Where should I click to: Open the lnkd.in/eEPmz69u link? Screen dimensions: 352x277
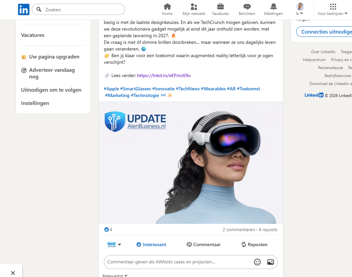[164, 76]
